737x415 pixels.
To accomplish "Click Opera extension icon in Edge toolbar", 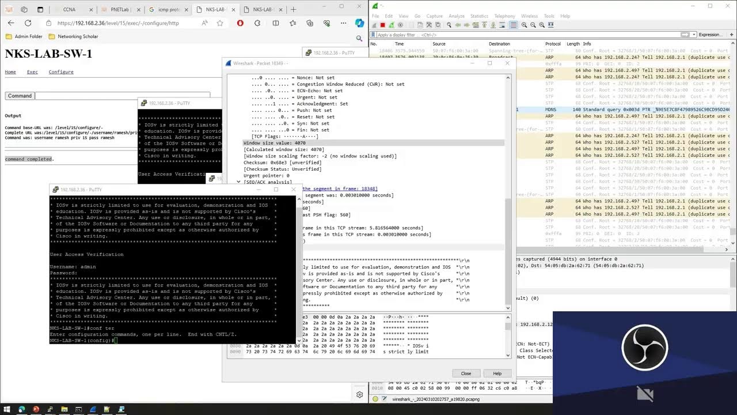I will (240, 23).
